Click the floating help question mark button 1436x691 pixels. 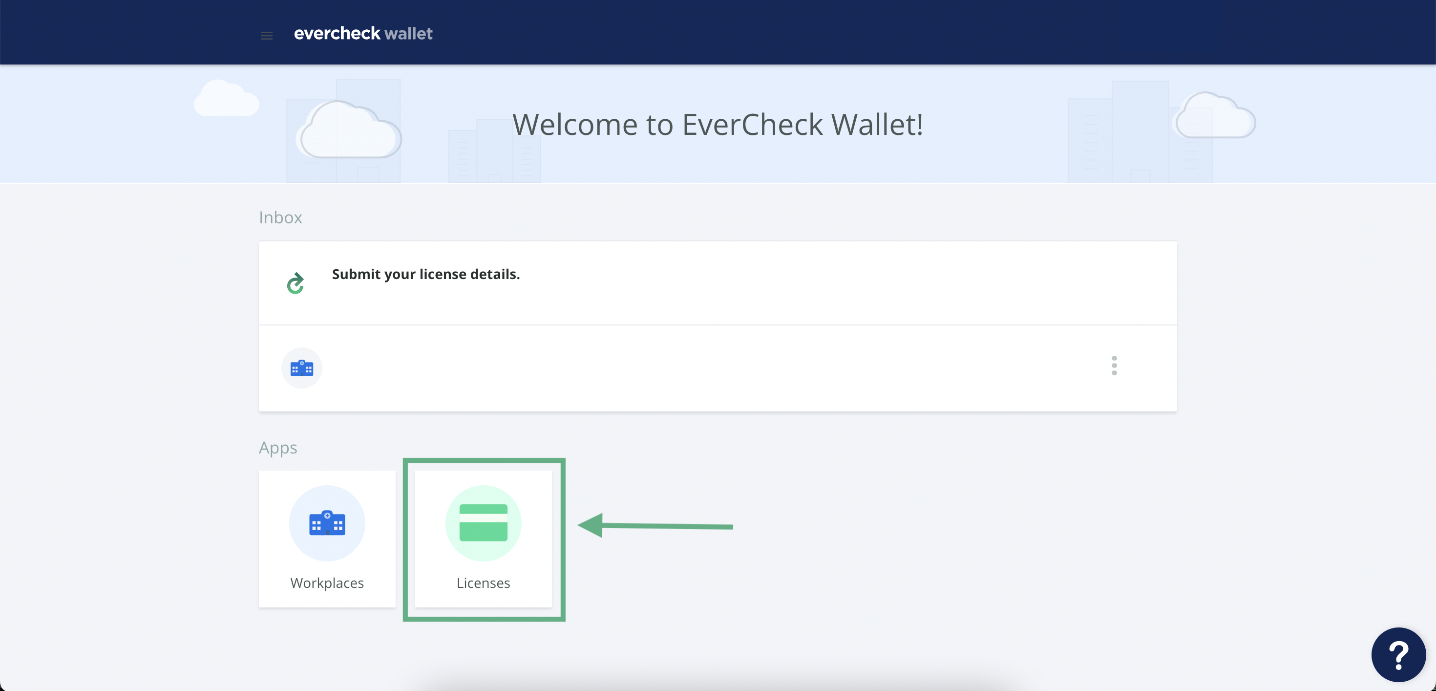[x=1398, y=655]
